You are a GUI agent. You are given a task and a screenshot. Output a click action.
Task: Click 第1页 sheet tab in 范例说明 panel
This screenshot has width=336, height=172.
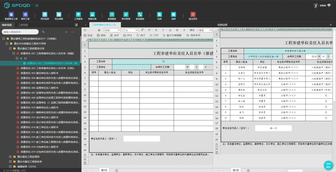point(236,170)
